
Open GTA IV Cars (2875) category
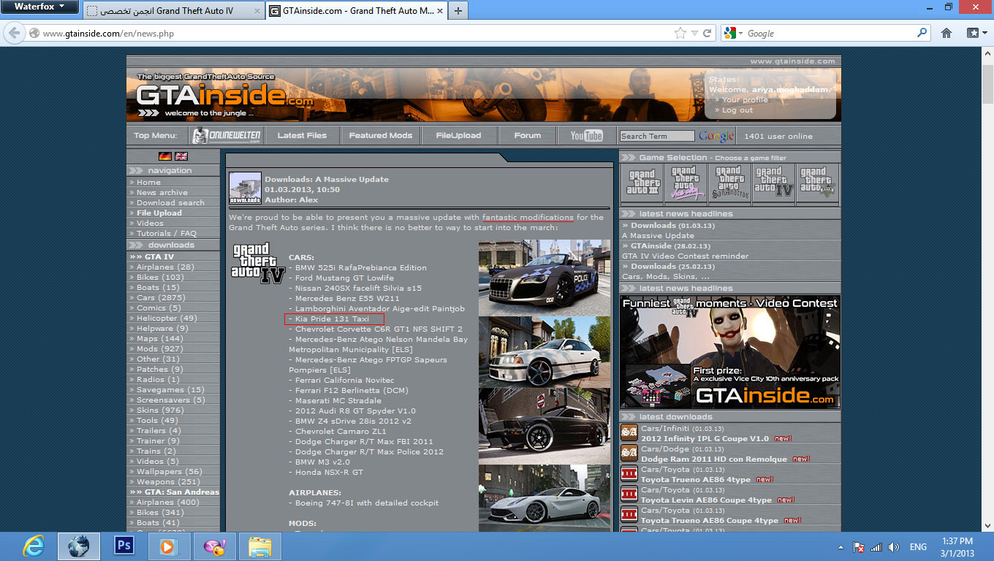click(161, 298)
